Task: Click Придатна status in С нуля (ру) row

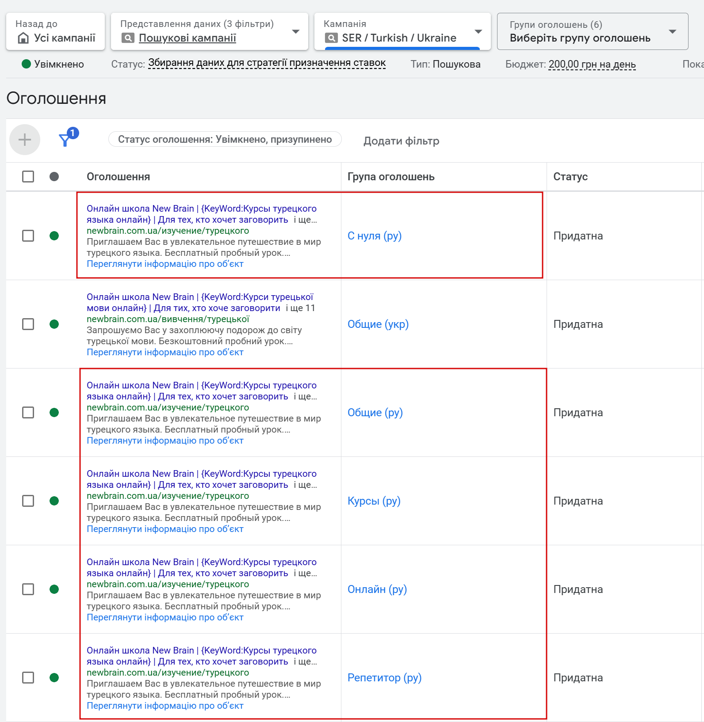Action: (578, 236)
